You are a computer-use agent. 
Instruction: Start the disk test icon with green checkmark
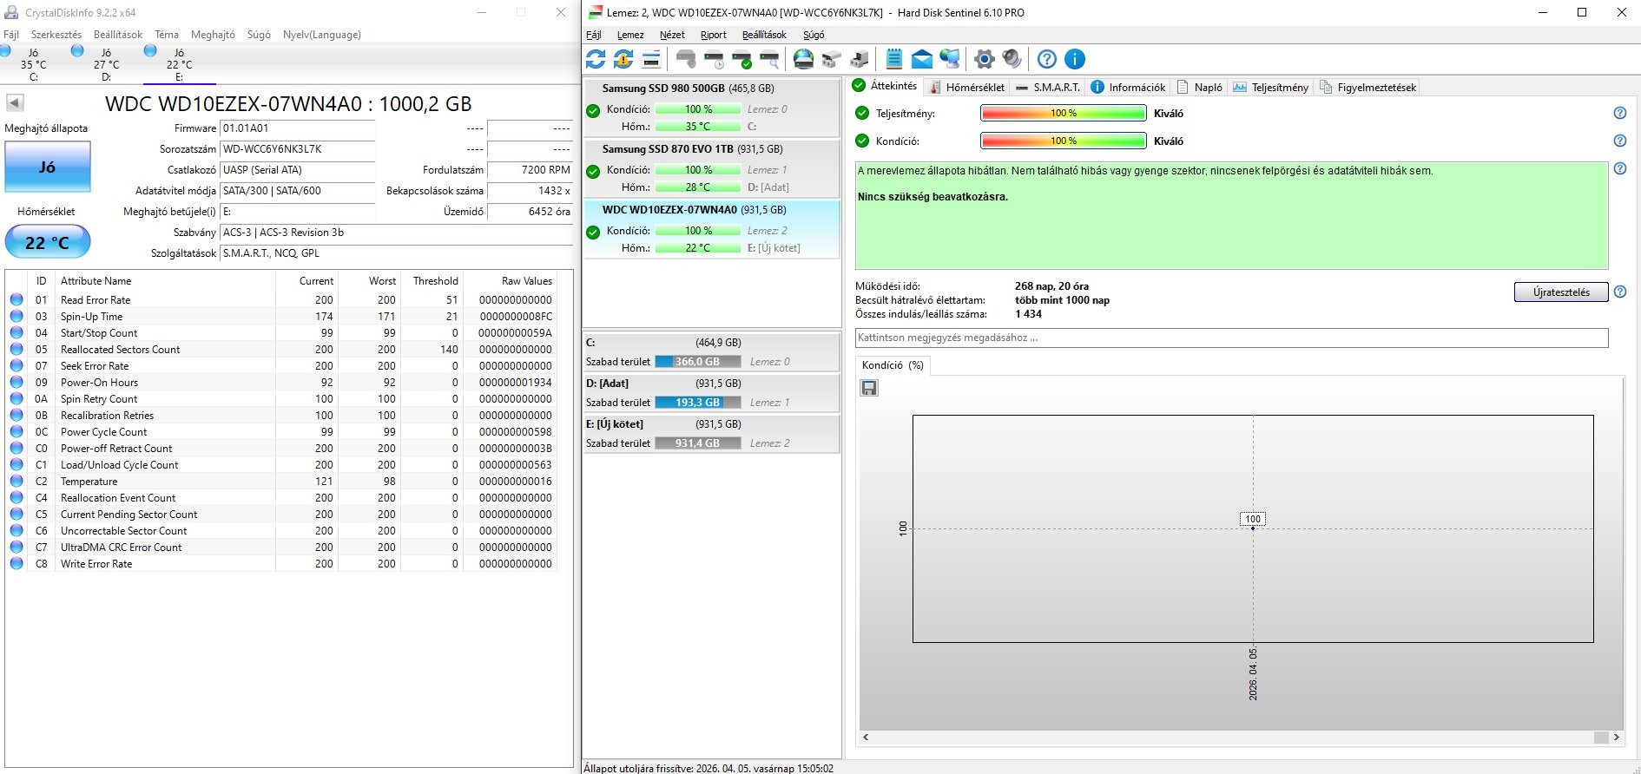741,59
